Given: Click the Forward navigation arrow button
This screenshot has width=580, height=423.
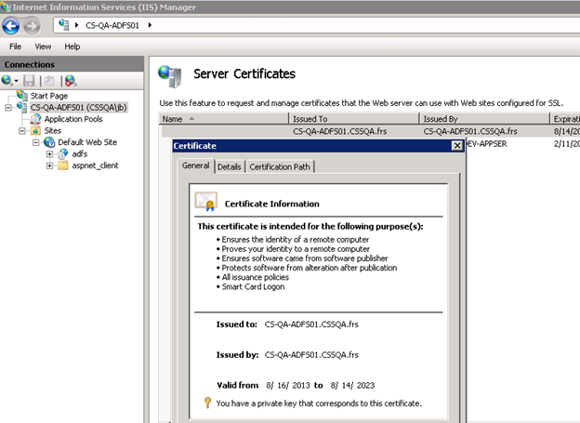Looking at the screenshot, I should pos(33,25).
